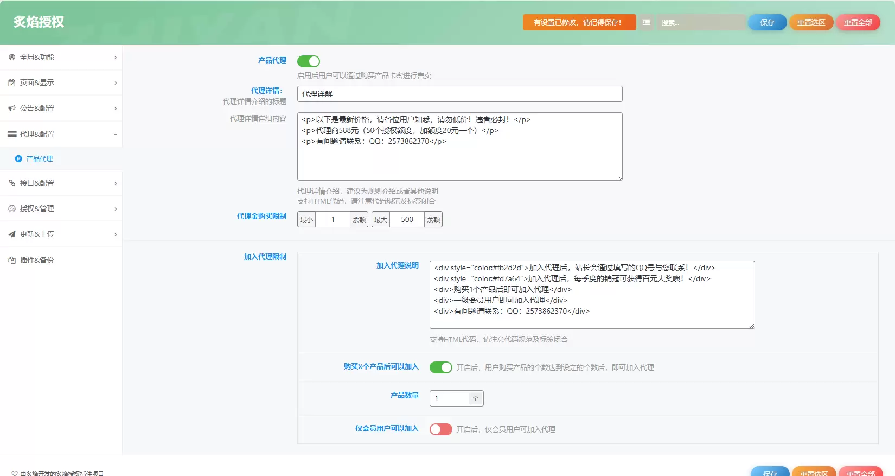Screen dimensions: 895x476
Task: Click the 产品代理 blue P icon
Action: (18, 159)
